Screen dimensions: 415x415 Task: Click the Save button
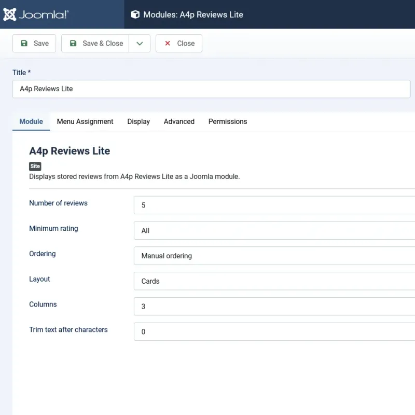tap(34, 44)
